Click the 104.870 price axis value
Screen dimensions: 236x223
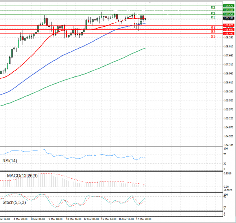pos(229,127)
